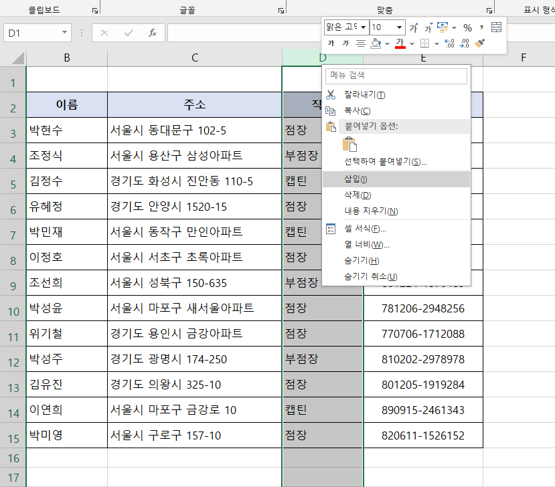Click cell containing 박현수
The height and width of the screenshot is (487, 555).
click(67, 130)
